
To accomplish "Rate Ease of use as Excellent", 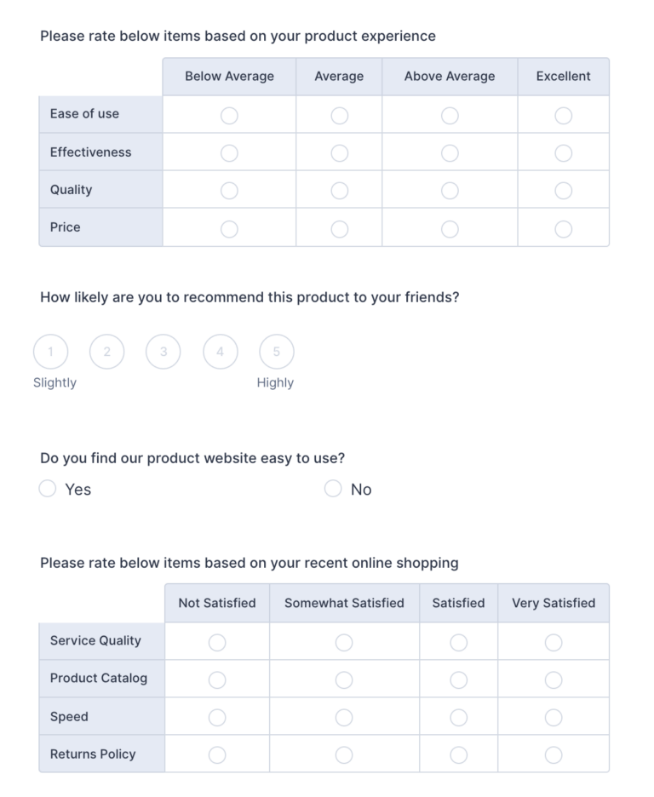I will coord(563,115).
